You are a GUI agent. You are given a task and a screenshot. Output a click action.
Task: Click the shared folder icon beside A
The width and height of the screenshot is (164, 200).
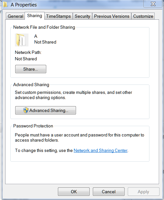tap(22, 40)
